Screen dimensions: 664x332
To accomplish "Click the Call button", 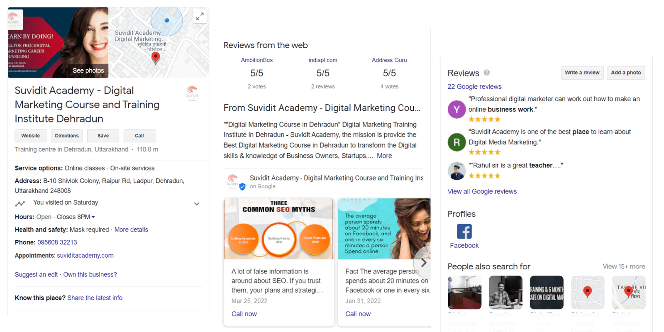I will (x=139, y=136).
